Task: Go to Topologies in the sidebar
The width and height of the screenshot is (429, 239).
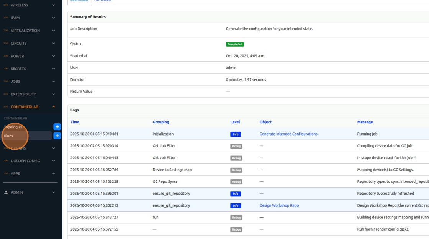Action: 13,127
